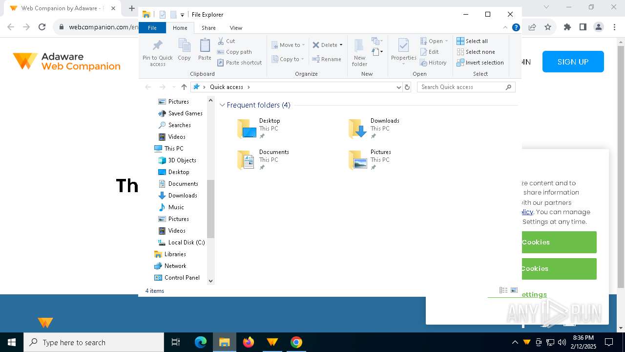Click the Up one level arrow

pos(184,87)
